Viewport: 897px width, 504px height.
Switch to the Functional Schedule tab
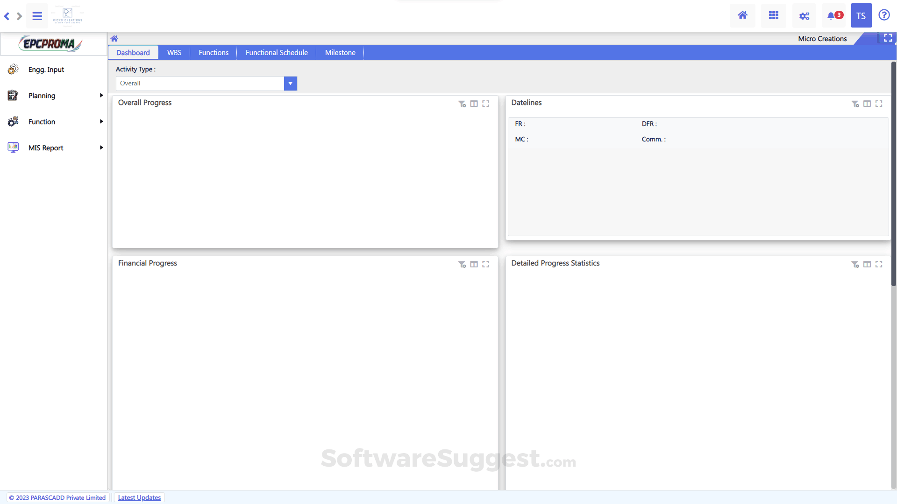click(x=277, y=53)
